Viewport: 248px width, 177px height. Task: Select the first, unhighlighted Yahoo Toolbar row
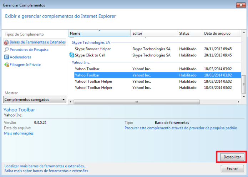pyautogui.click(x=157, y=69)
